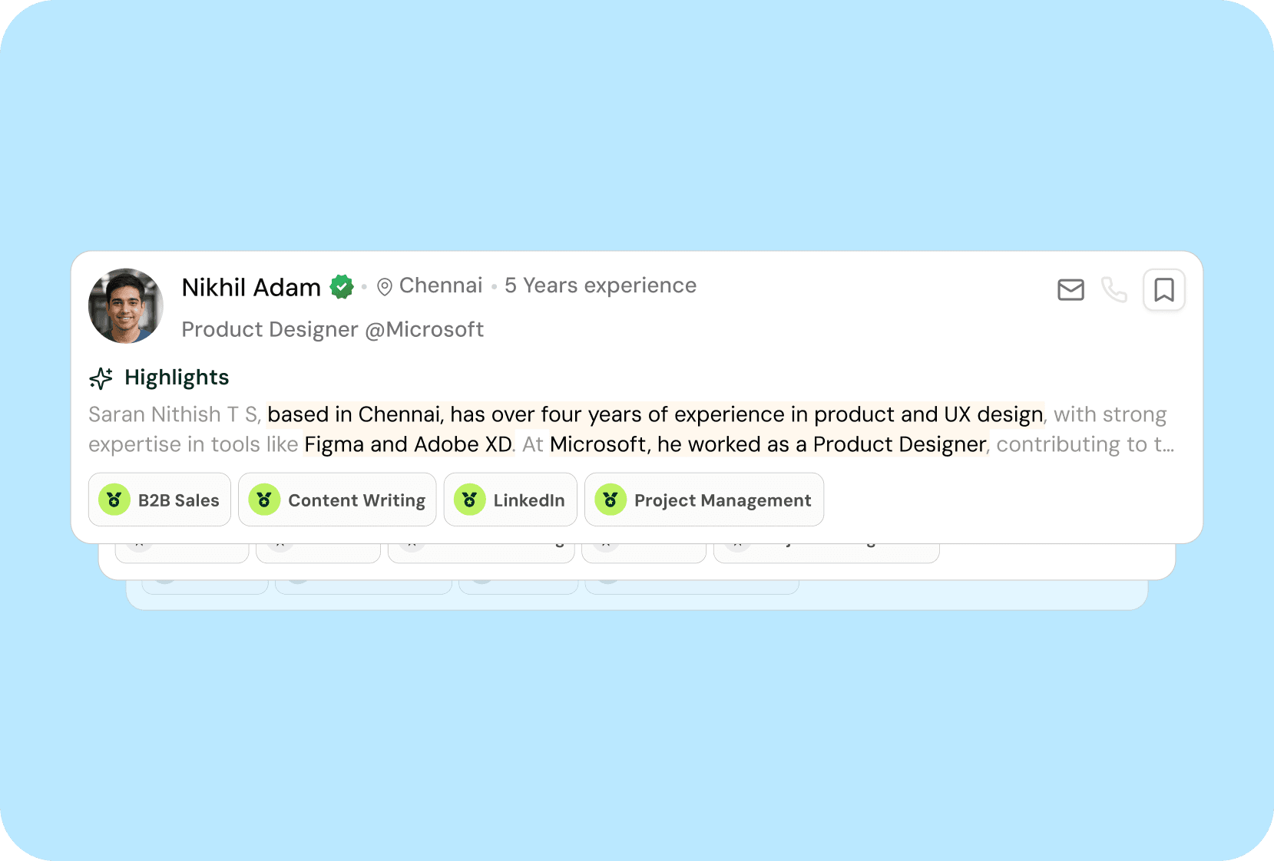Click the location pin icon
Image resolution: width=1274 pixels, height=861 pixels.
pyautogui.click(x=385, y=287)
